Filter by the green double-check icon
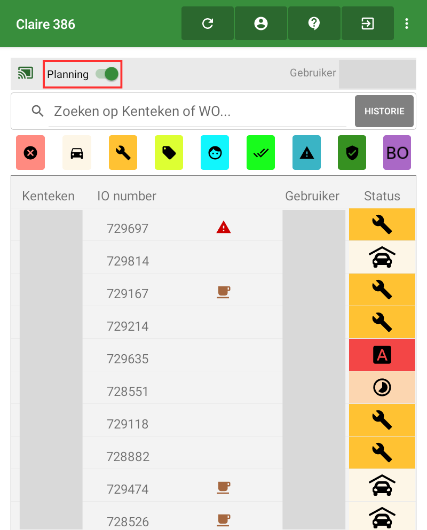 (260, 153)
